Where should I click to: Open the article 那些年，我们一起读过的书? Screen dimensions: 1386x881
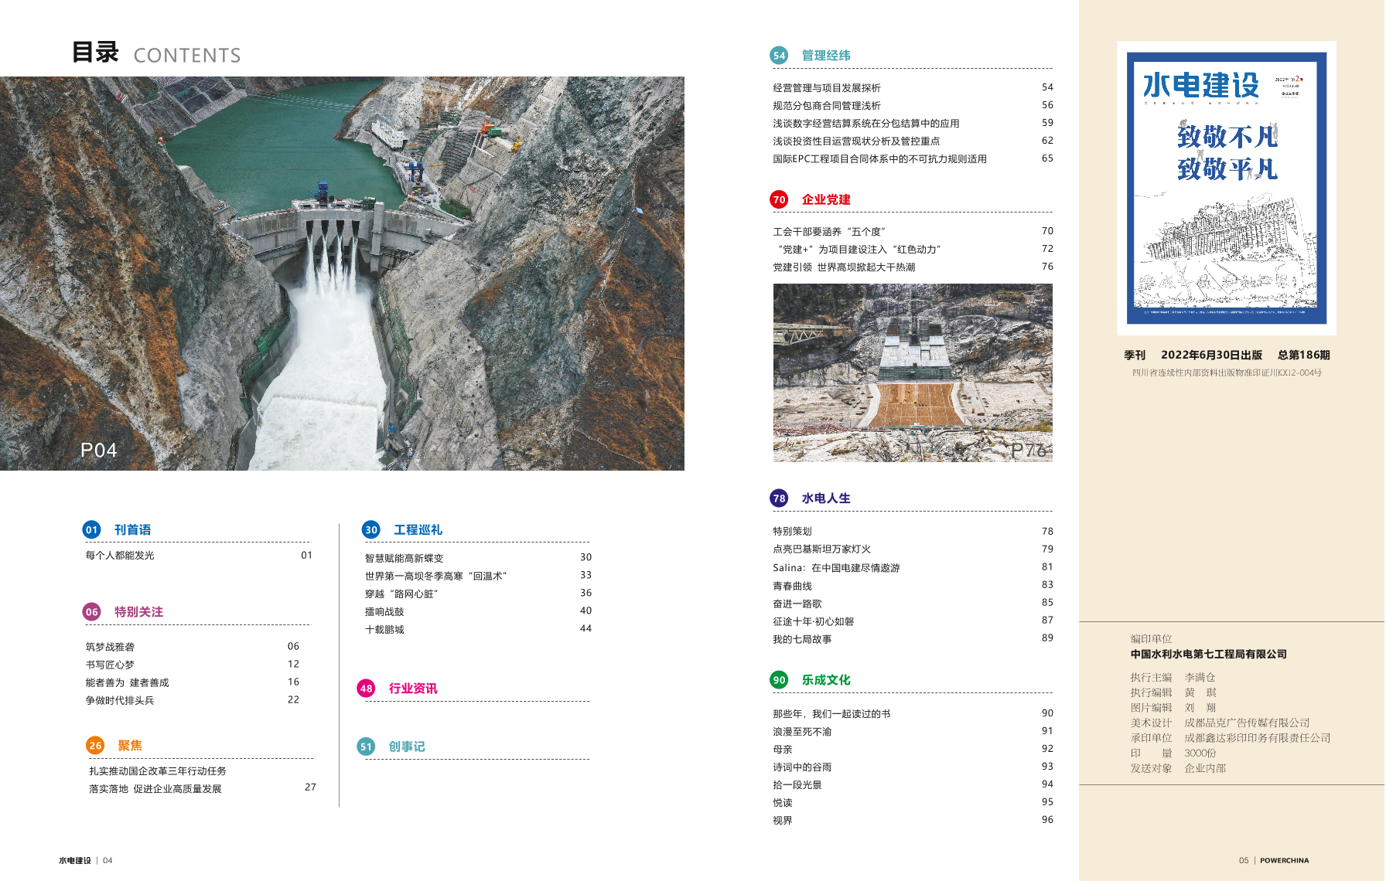tap(831, 714)
